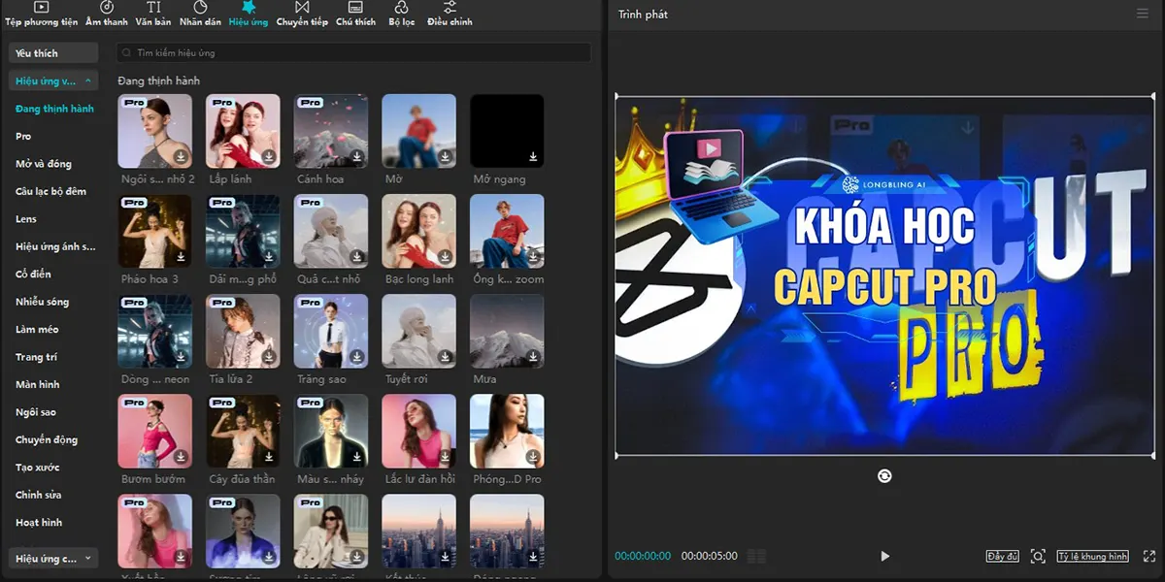Download the Trăng sao effect
This screenshot has height=582, width=1165.
coord(357,357)
